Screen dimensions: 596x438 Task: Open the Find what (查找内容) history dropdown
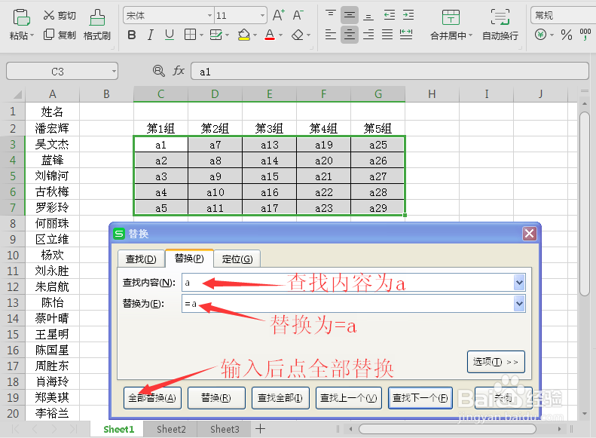pos(519,283)
